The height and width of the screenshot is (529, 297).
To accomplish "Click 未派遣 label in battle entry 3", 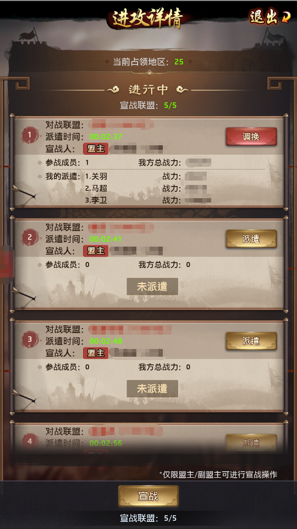I will pyautogui.click(x=152, y=389).
